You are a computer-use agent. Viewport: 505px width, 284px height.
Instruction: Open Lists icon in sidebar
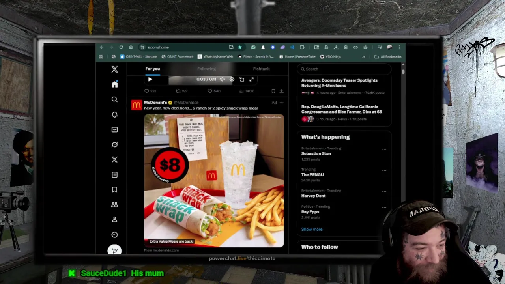114,174
